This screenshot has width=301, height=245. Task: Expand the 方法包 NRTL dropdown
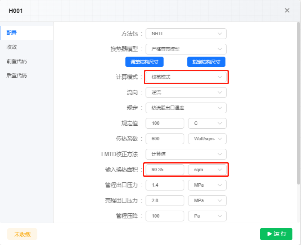pos(186,33)
